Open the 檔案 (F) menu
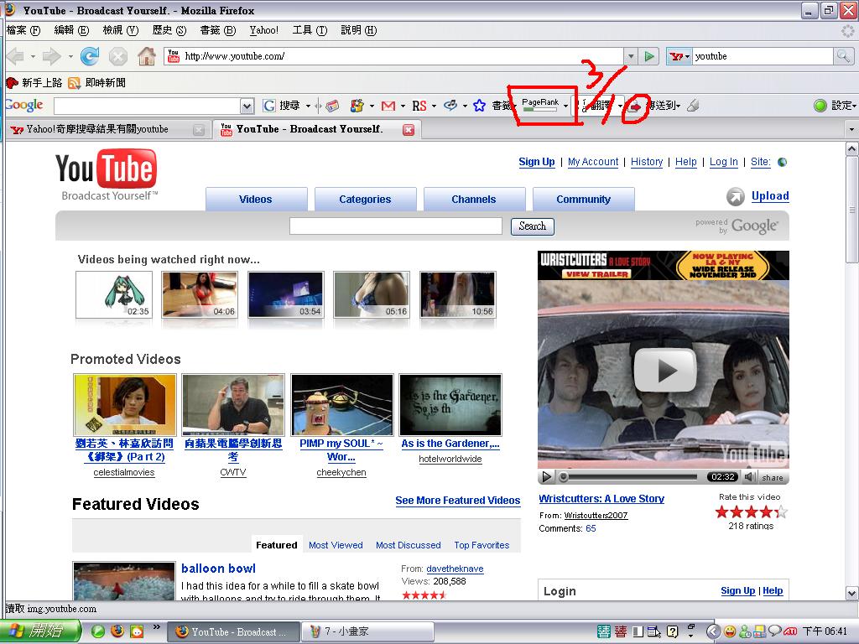 pos(23,30)
